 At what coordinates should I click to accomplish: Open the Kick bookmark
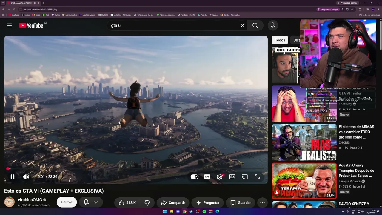(46, 15)
